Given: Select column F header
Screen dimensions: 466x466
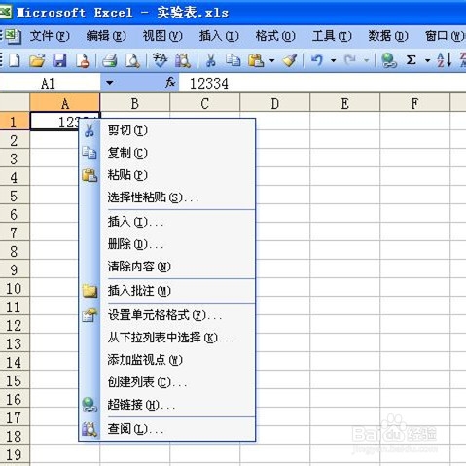Looking at the screenshot, I should tap(415, 103).
